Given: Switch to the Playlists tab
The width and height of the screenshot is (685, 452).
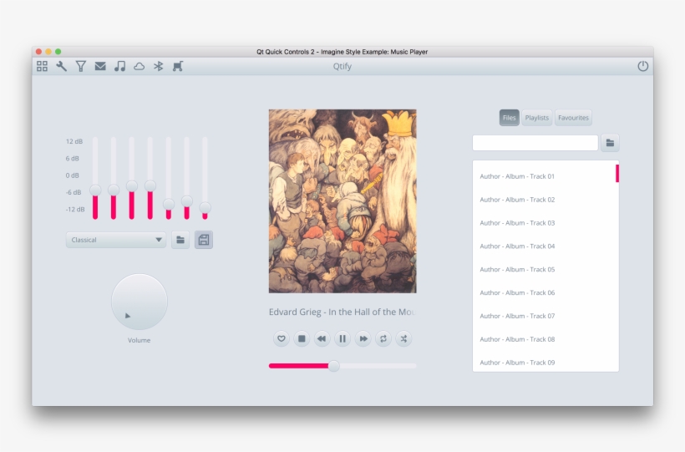Looking at the screenshot, I should pyautogui.click(x=537, y=118).
